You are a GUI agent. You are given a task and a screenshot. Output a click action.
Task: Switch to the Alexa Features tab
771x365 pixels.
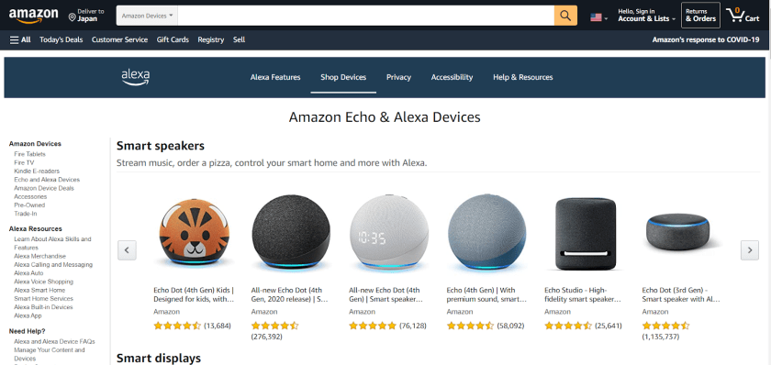tap(275, 77)
